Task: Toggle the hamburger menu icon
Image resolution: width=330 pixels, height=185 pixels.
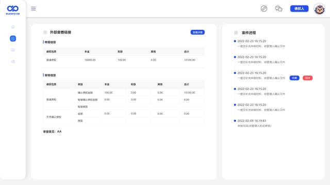Action: pyautogui.click(x=33, y=9)
